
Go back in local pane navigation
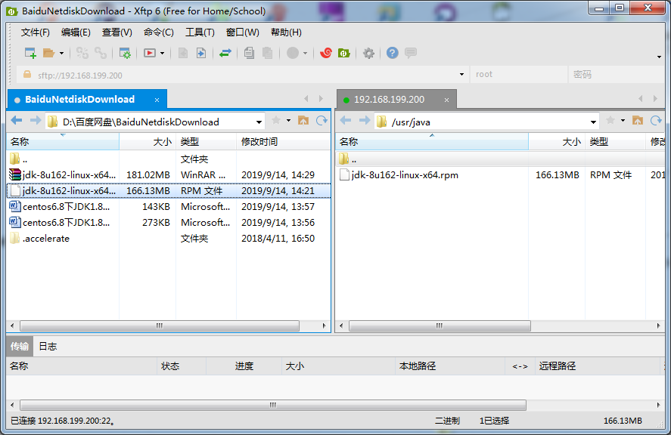coord(17,121)
